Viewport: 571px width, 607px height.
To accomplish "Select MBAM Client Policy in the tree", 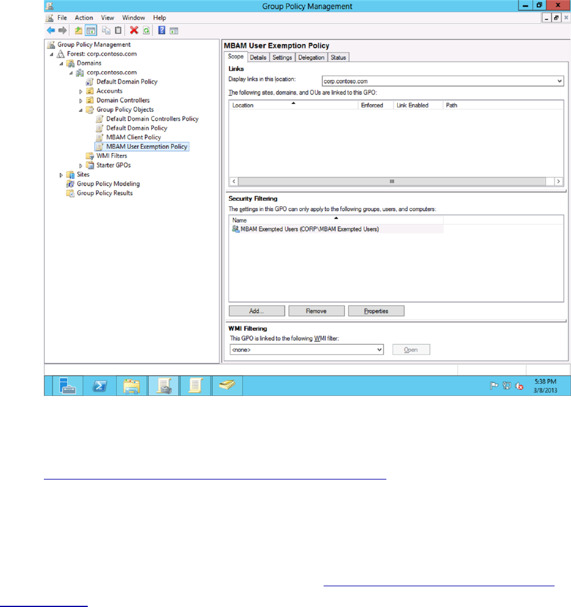I will [x=133, y=137].
